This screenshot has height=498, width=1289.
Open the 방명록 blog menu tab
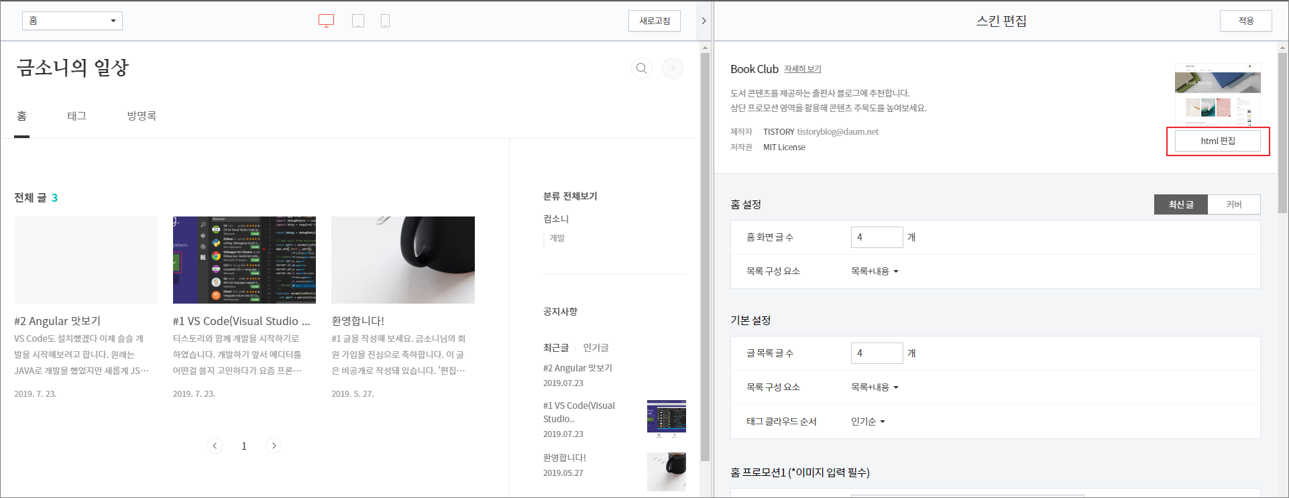coord(142,116)
